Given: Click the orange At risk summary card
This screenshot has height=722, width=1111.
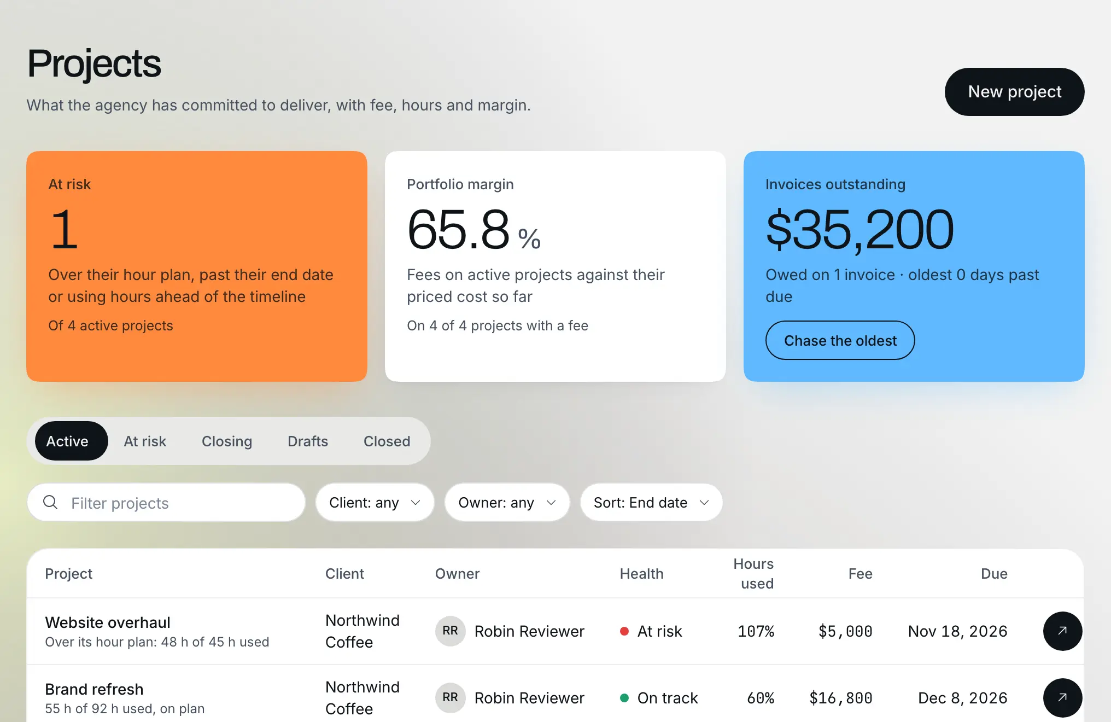Looking at the screenshot, I should click(x=196, y=266).
